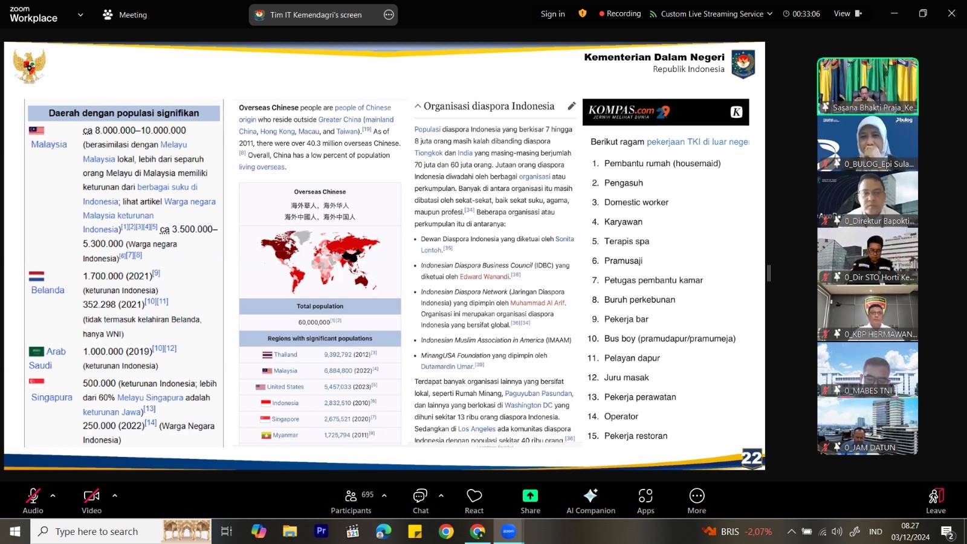Expand the caret next to Chat

(x=441, y=496)
